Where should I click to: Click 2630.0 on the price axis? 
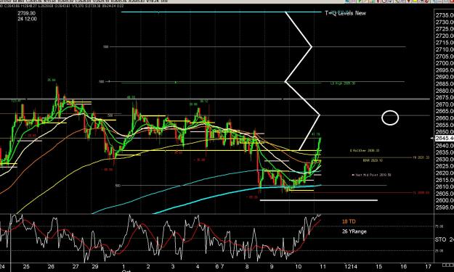pos(445,160)
